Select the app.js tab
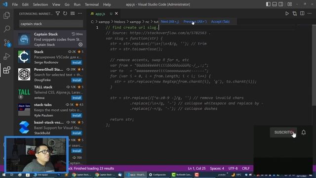This screenshot has height=178, width=316. tap(100, 14)
